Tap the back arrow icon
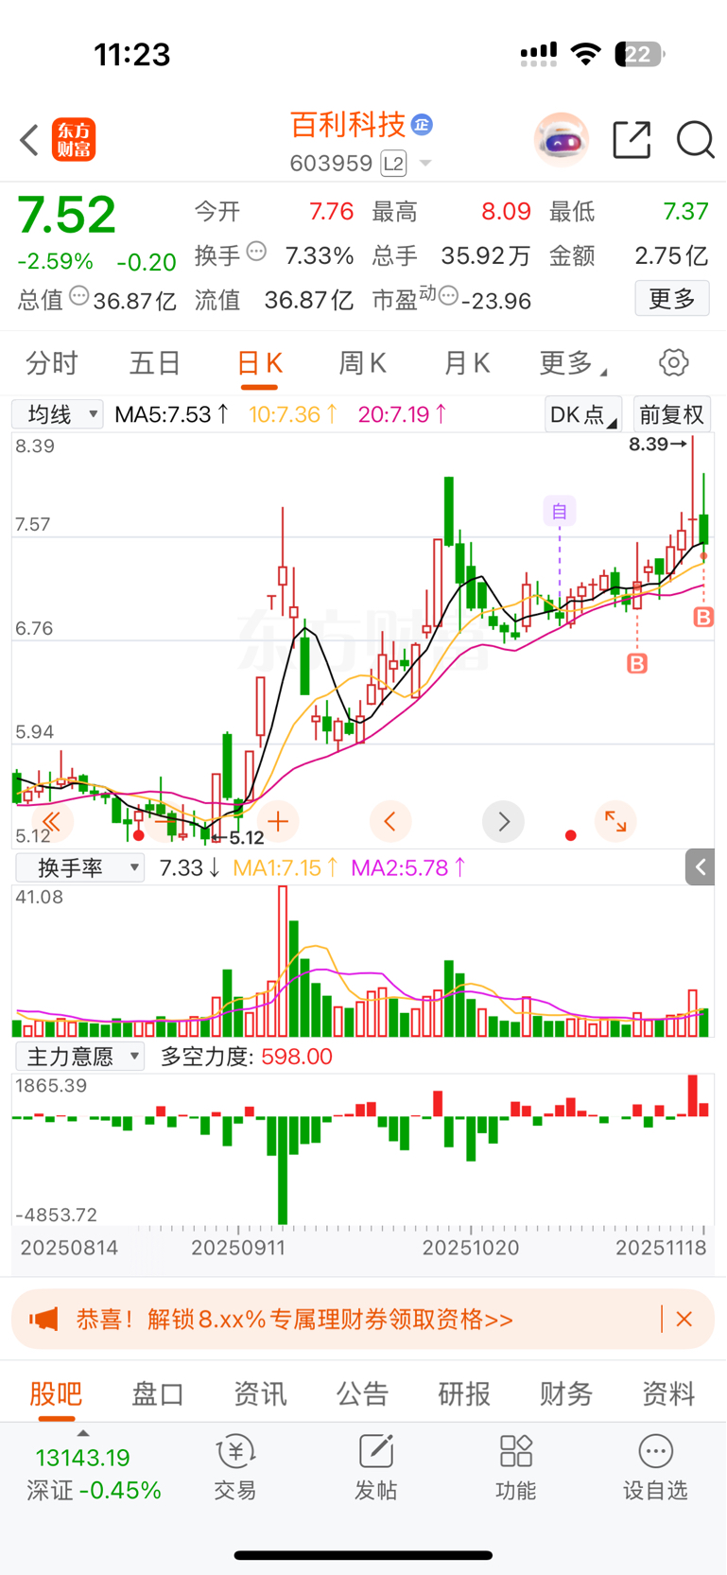The image size is (727, 1575). coord(29,140)
